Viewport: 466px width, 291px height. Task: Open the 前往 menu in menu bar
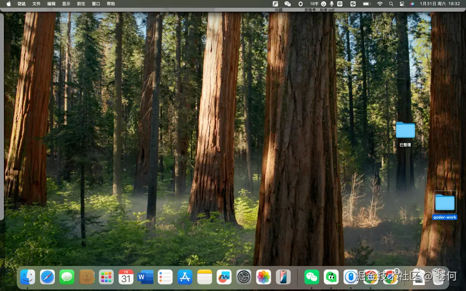pos(81,3)
